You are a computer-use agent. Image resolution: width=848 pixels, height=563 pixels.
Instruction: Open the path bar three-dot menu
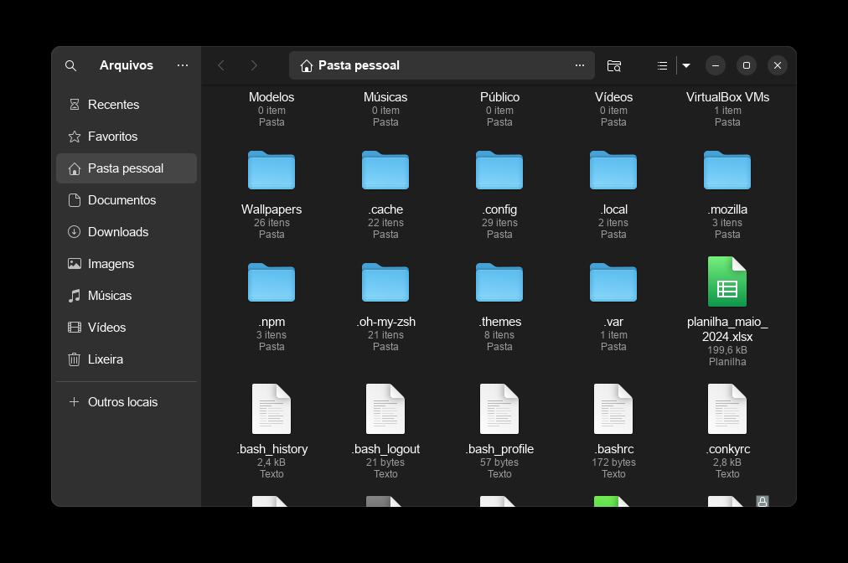pyautogui.click(x=579, y=65)
